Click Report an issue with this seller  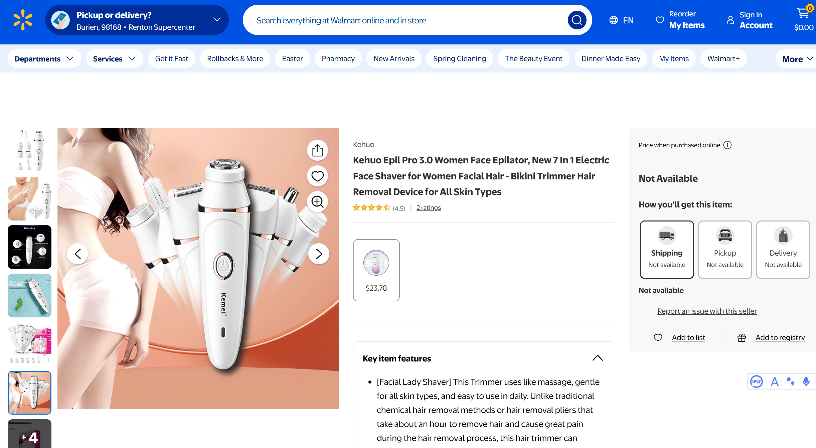pos(707,311)
